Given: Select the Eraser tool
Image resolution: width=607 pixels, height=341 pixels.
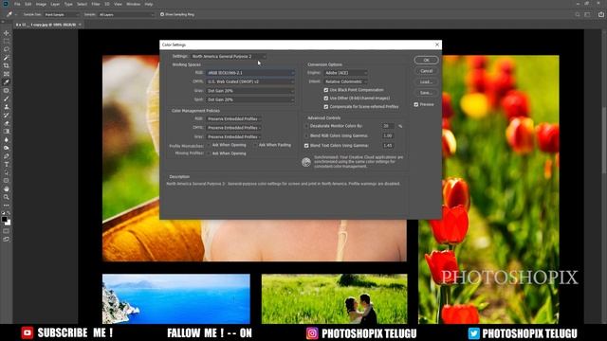Looking at the screenshot, I should point(7,123).
